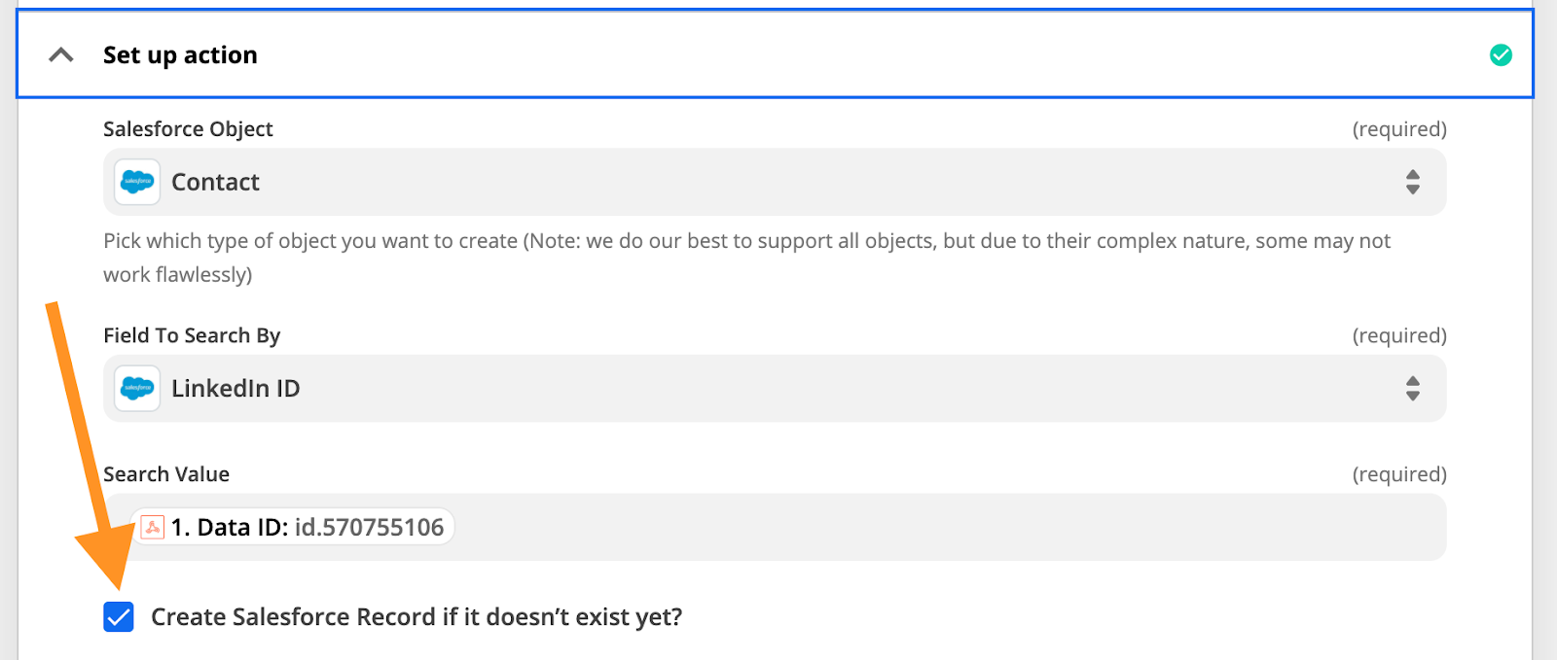Click the "Search Value" field label
Viewport: 1557px width, 660px height.
[x=166, y=474]
